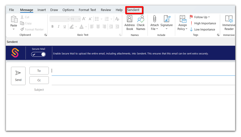Focus the To address field

(143, 71)
